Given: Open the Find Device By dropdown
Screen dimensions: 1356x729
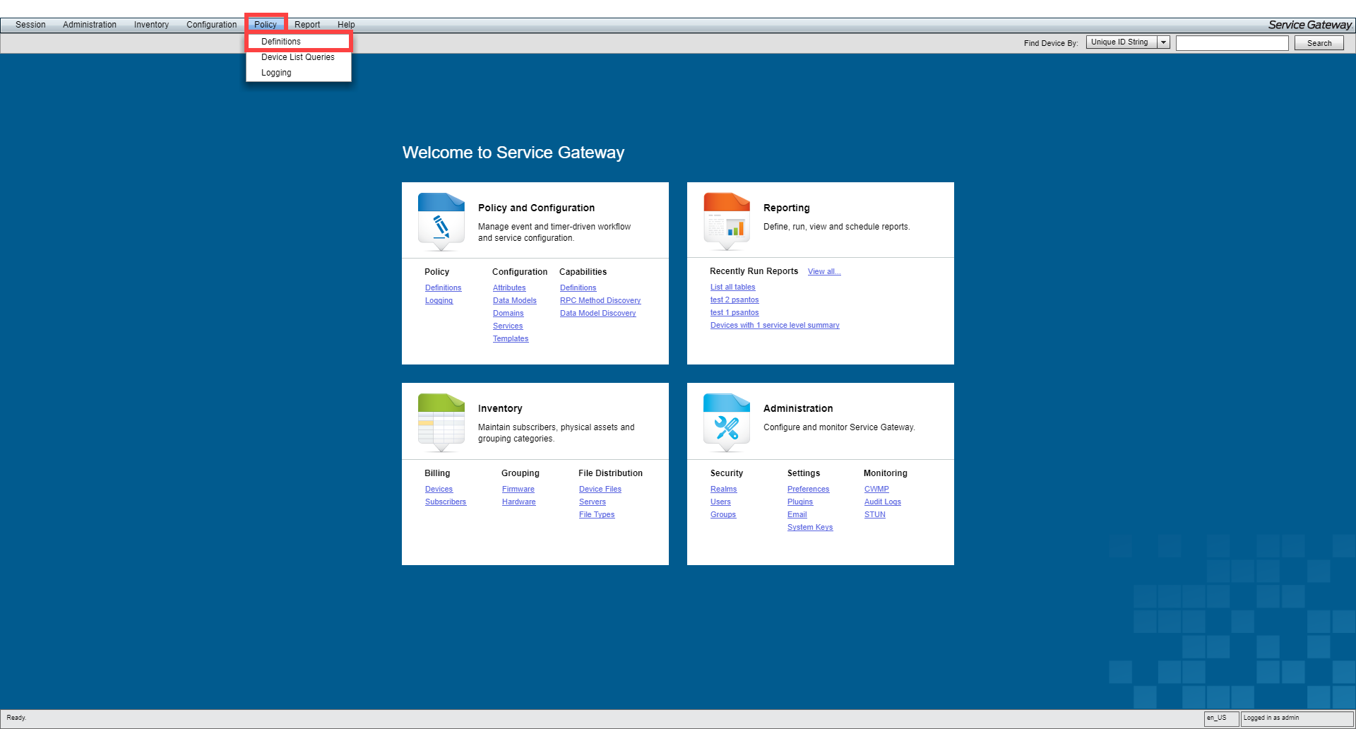Looking at the screenshot, I should (1163, 42).
